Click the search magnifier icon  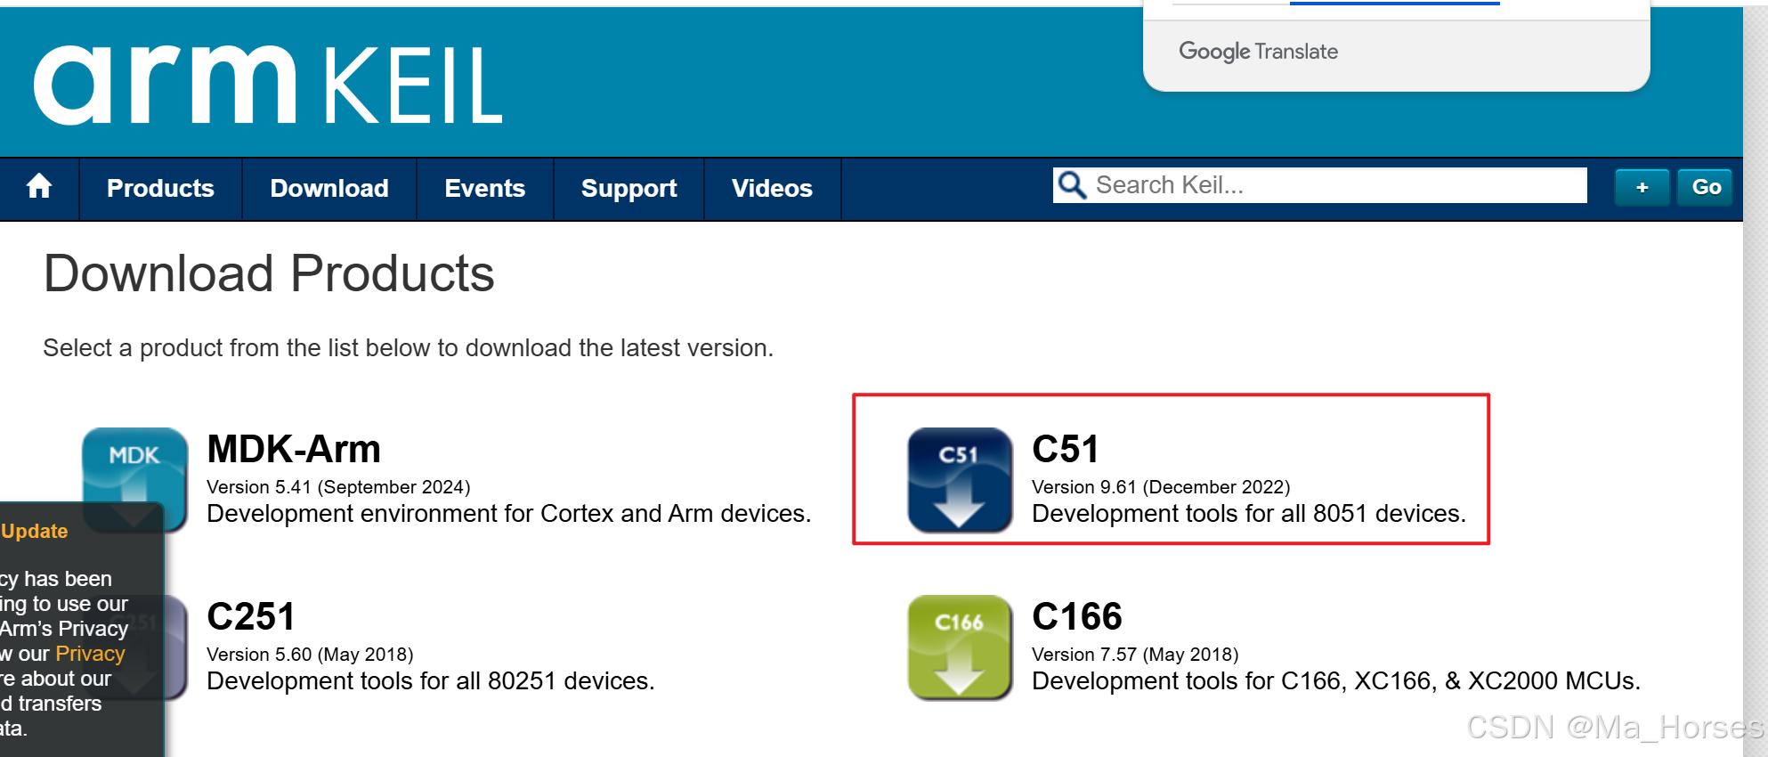coord(1072,185)
